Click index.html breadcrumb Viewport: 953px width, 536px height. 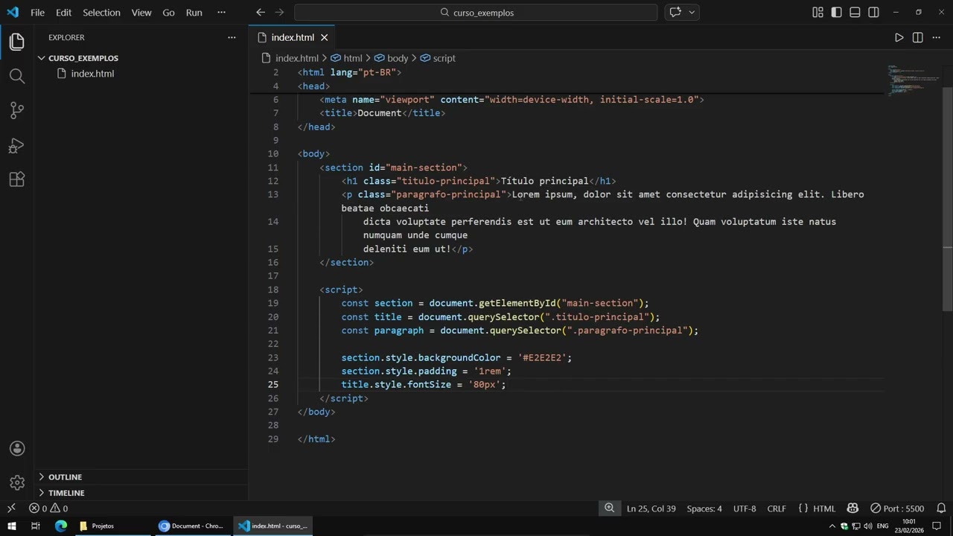(290, 58)
